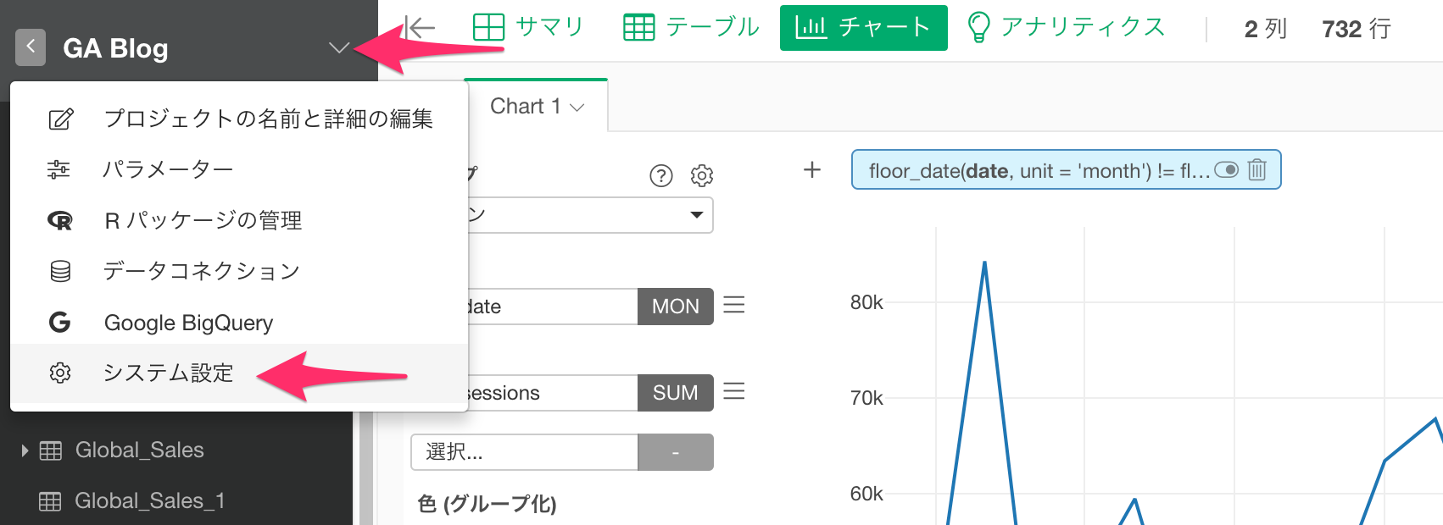
Task: Select the Global_Sales_1 data frame
Action: 150,501
